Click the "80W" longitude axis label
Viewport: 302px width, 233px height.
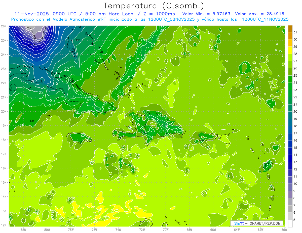(47, 229)
